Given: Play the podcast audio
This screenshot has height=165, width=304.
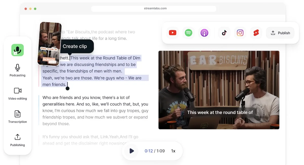Looking at the screenshot, I should tap(131, 151).
